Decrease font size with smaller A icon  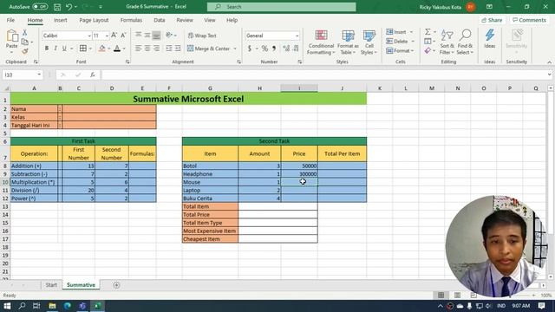(x=123, y=36)
